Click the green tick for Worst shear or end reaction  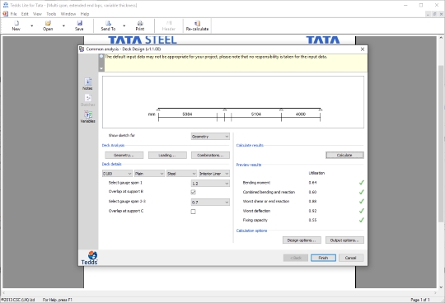coord(361,201)
